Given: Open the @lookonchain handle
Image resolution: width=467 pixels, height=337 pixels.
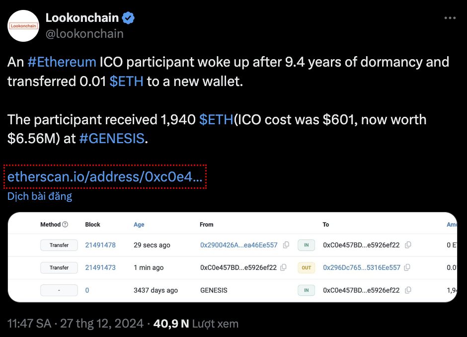Looking at the screenshot, I should click(x=84, y=34).
